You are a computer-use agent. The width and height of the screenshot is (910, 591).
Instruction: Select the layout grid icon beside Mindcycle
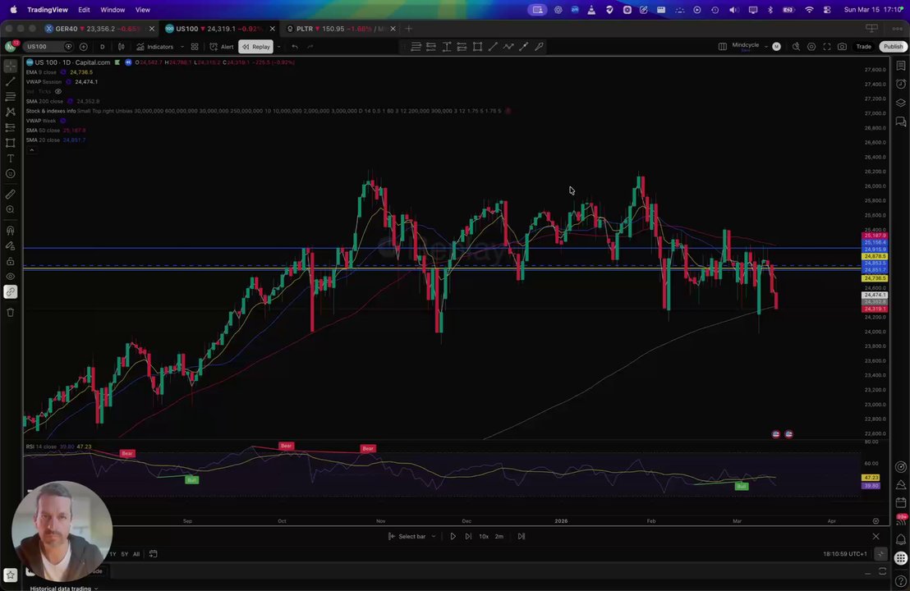[723, 47]
